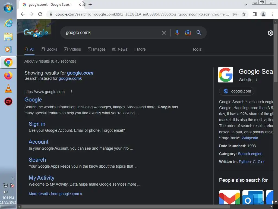
Task: Open volume speaker tray icon
Action: pyautogui.click(x=5, y=192)
